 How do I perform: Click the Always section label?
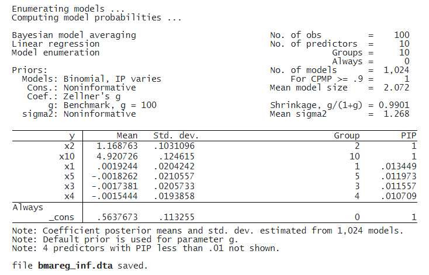[27, 207]
